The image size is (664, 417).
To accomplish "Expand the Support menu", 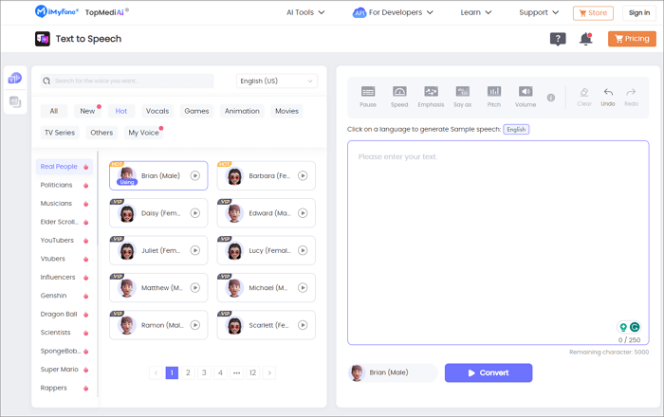I will point(539,12).
